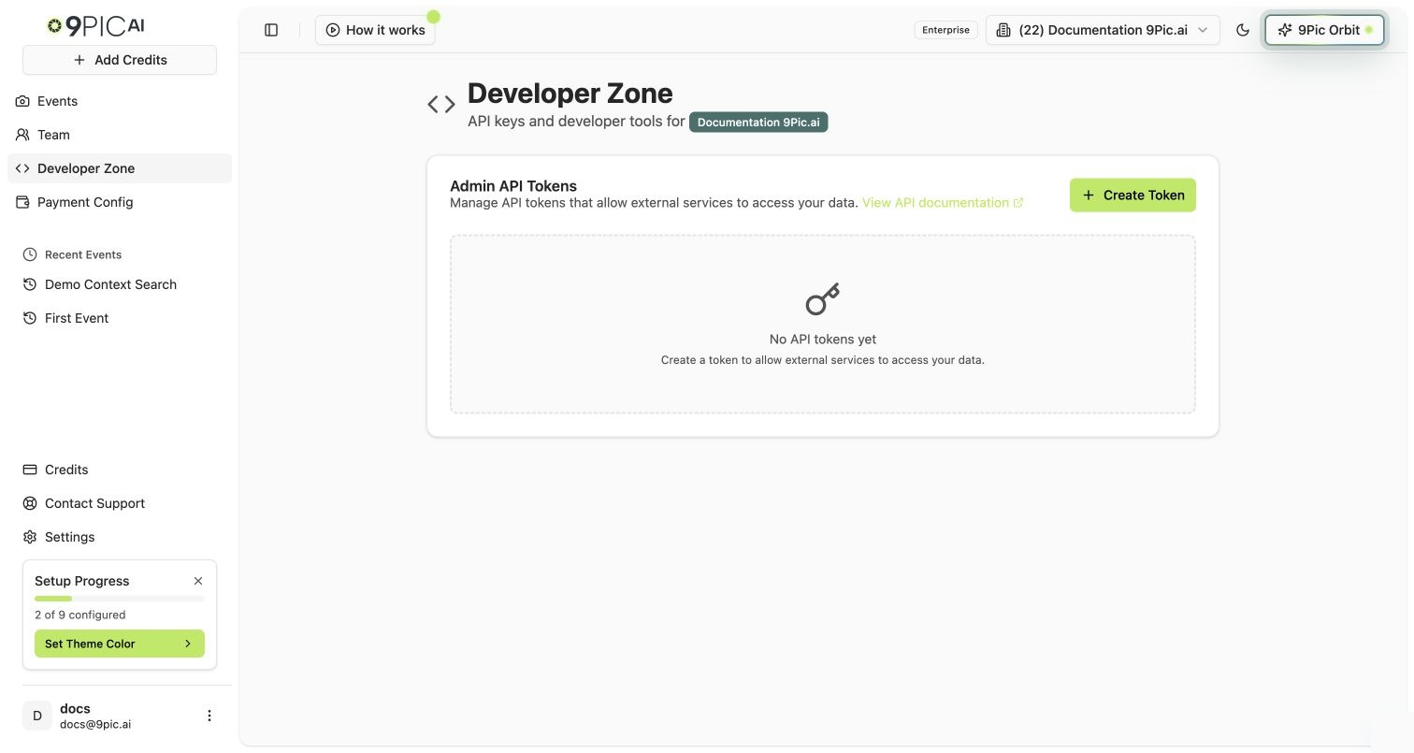Image resolution: width=1414 pixels, height=753 pixels.
Task: Click the plus icon in Create Token
Action: (1089, 195)
